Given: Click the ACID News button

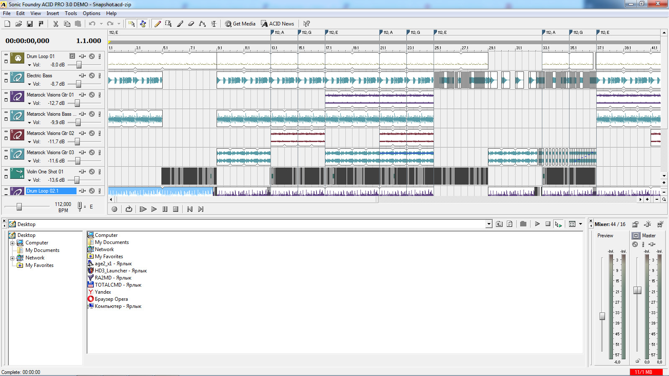Looking at the screenshot, I should click(x=277, y=24).
